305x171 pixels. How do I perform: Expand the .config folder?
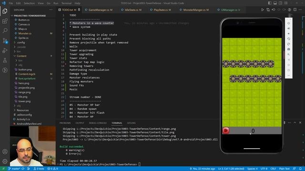click(33, 42)
